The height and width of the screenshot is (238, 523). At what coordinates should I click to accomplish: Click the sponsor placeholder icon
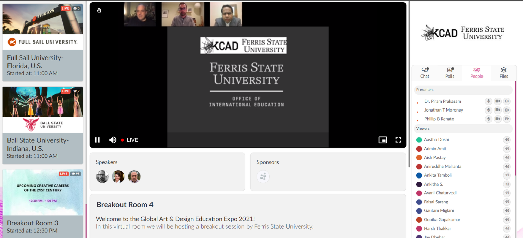pyautogui.click(x=263, y=176)
